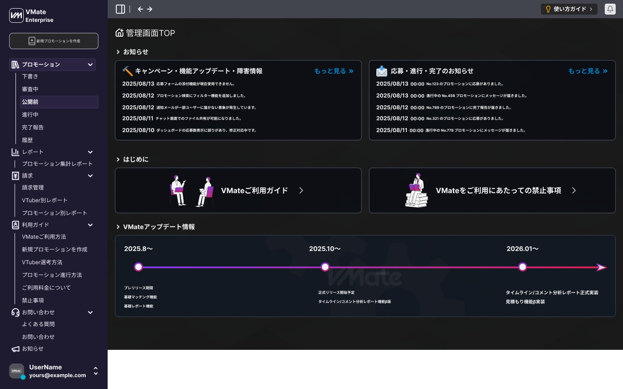Click もっと見る in 応募・進行・完了 card
The height and width of the screenshot is (389, 623).
588,71
